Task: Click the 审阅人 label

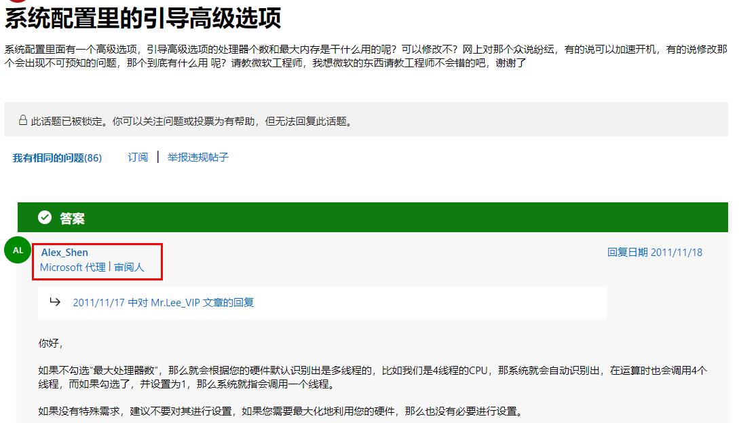Action: coord(128,268)
